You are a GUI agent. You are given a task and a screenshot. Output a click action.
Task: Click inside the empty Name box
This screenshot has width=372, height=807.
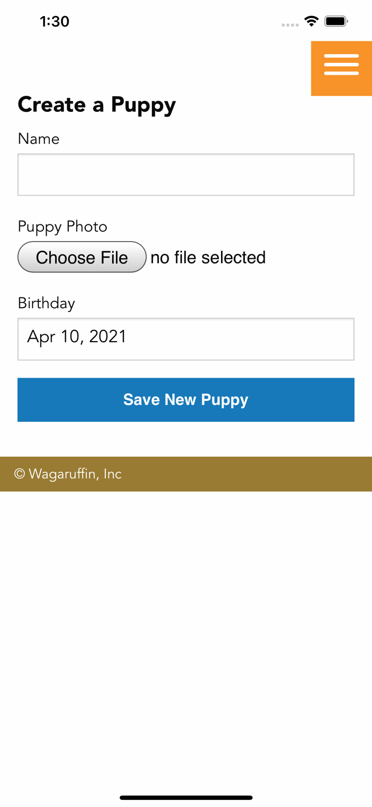point(186,174)
